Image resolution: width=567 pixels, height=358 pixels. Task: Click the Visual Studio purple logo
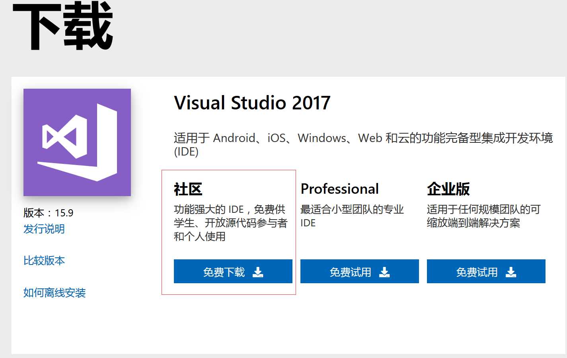pos(77,142)
